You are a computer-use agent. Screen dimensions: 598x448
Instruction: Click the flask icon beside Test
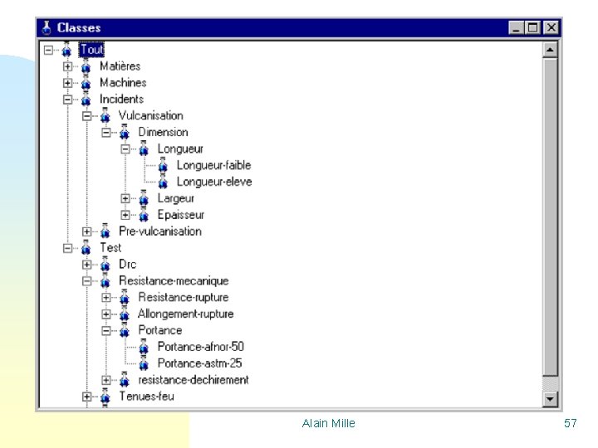[86, 247]
